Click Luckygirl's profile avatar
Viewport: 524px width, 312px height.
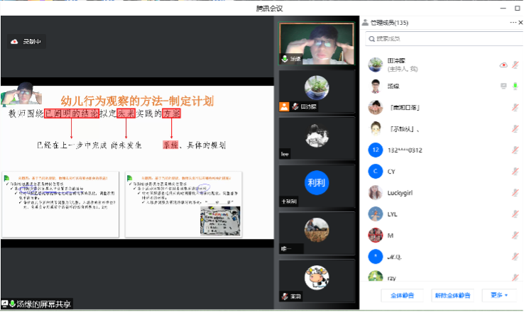[376, 192]
